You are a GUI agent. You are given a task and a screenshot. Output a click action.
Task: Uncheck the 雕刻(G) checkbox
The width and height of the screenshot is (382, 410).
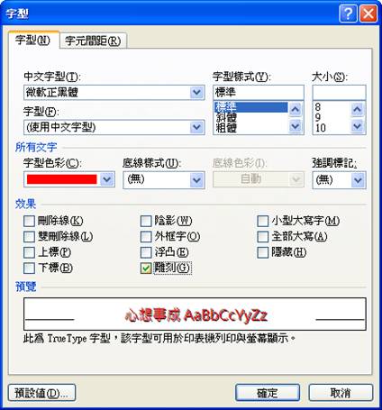(146, 269)
